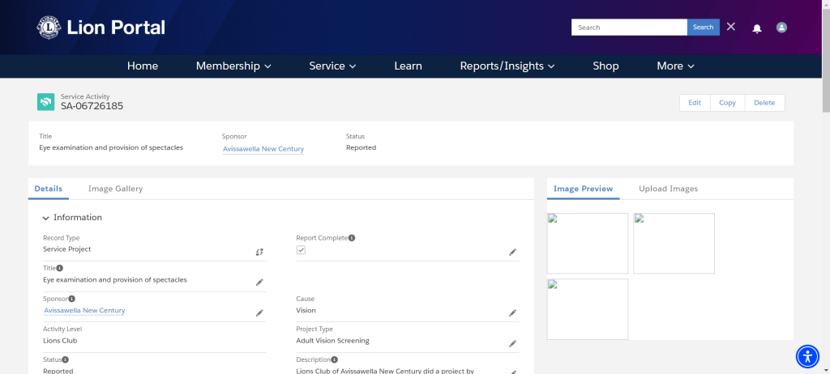This screenshot has width=830, height=374.
Task: Clear the search with the X icon
Action: pos(731,27)
